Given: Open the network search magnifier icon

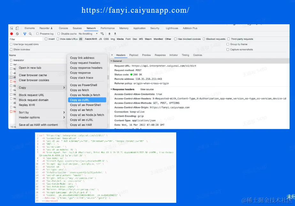Looking at the screenshot, I should point(30,34).
